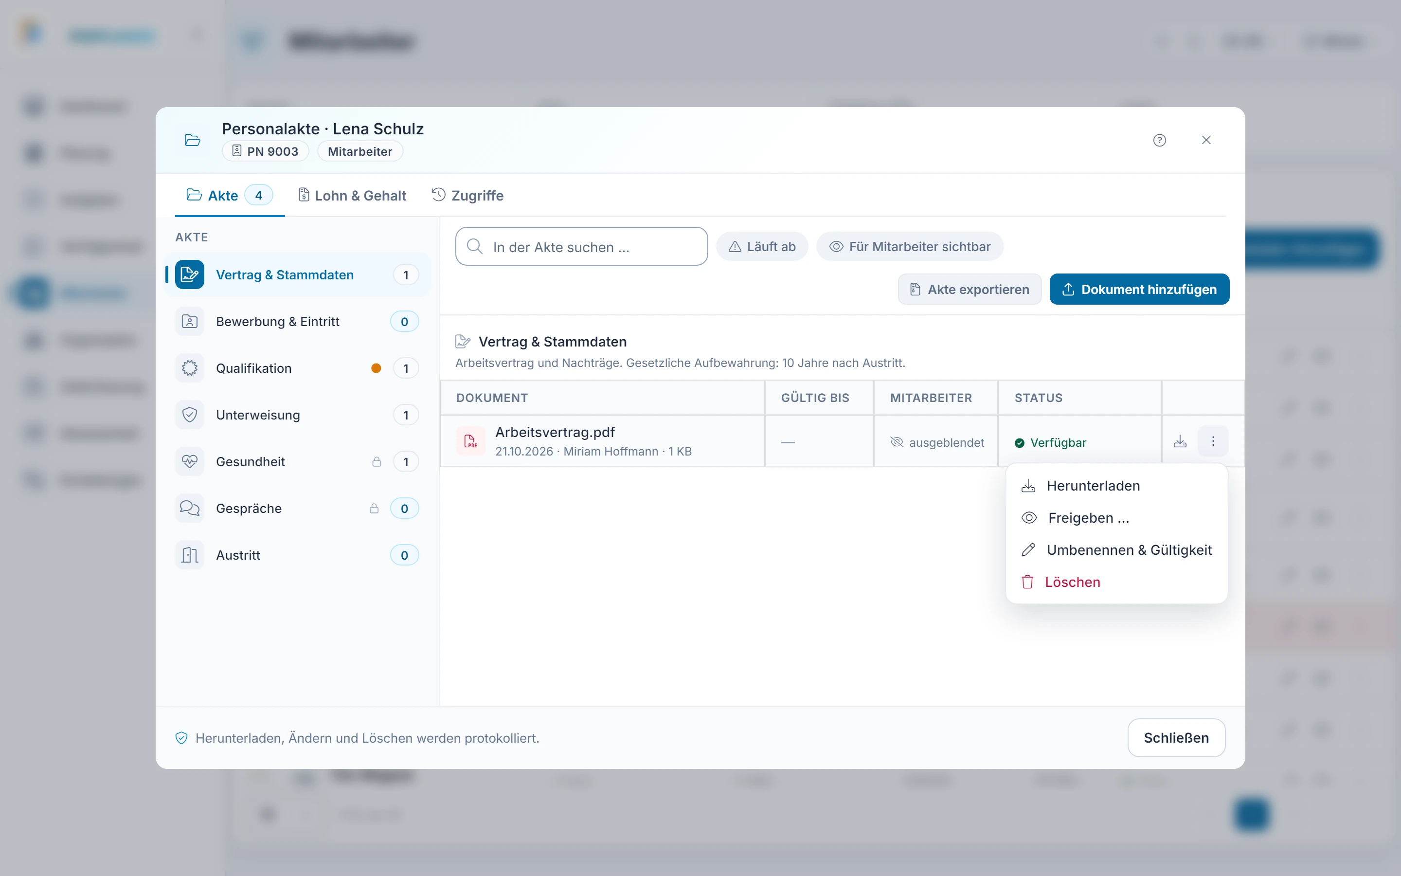Click the magnifier icon in search field
Screen dimensions: 1401x876
coord(475,247)
